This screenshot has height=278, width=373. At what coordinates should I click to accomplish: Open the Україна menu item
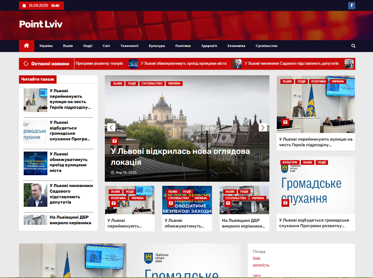46,46
